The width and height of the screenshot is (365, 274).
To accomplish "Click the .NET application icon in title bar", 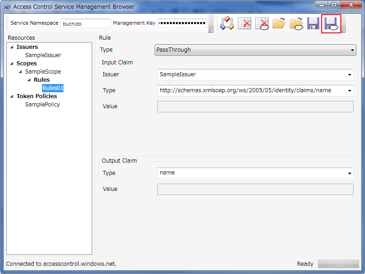I will coord(7,6).
